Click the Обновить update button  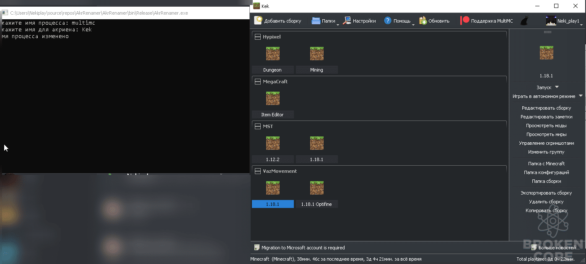coord(434,21)
